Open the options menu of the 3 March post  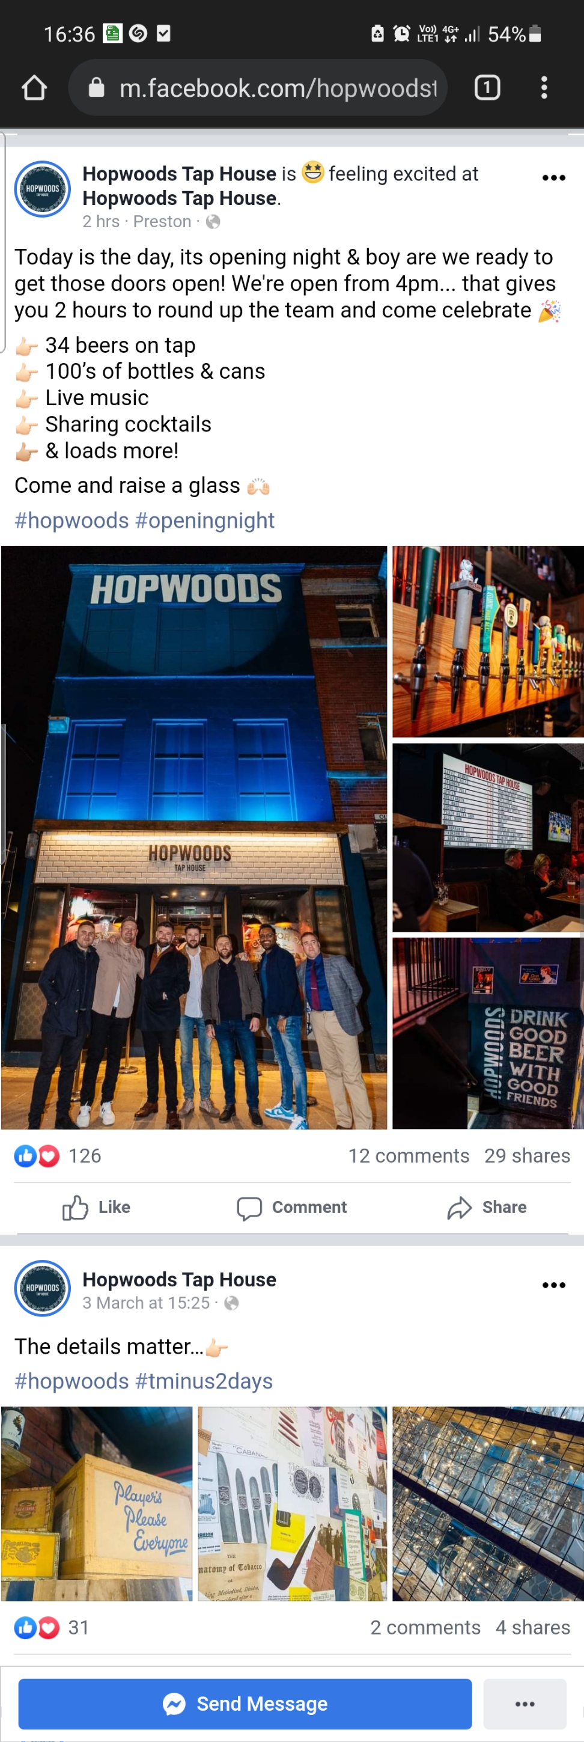(x=553, y=1285)
